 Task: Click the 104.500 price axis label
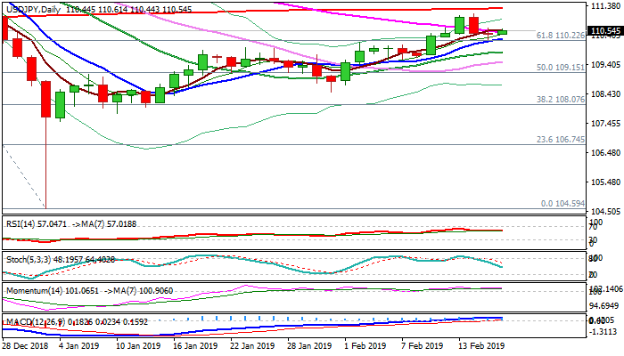tap(605, 211)
